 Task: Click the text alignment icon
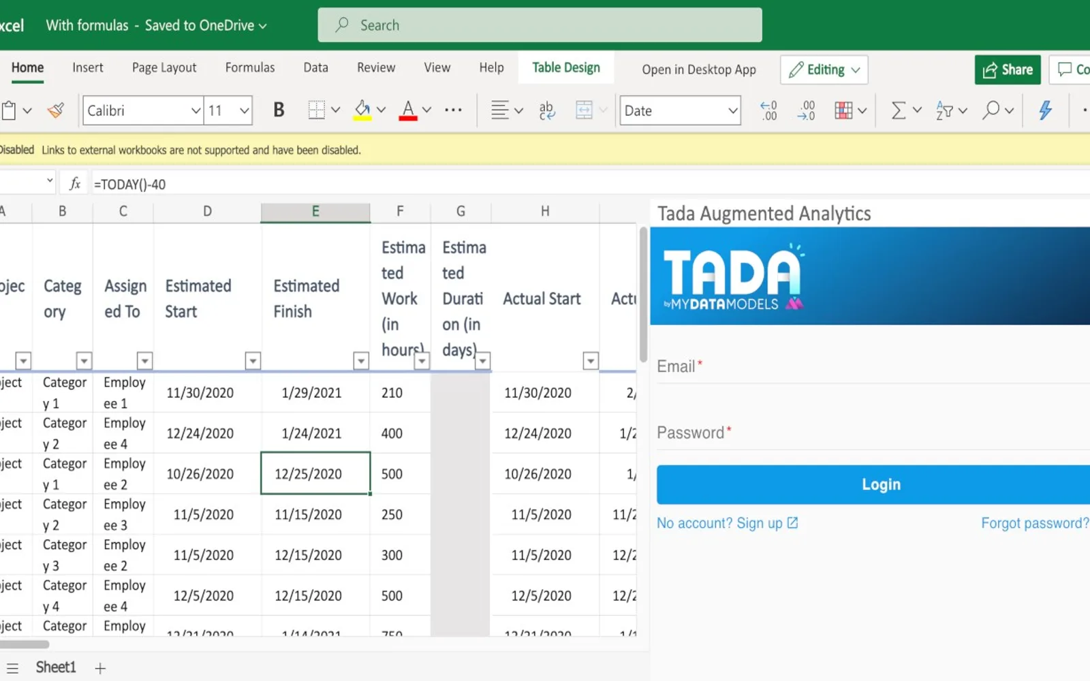(x=500, y=110)
